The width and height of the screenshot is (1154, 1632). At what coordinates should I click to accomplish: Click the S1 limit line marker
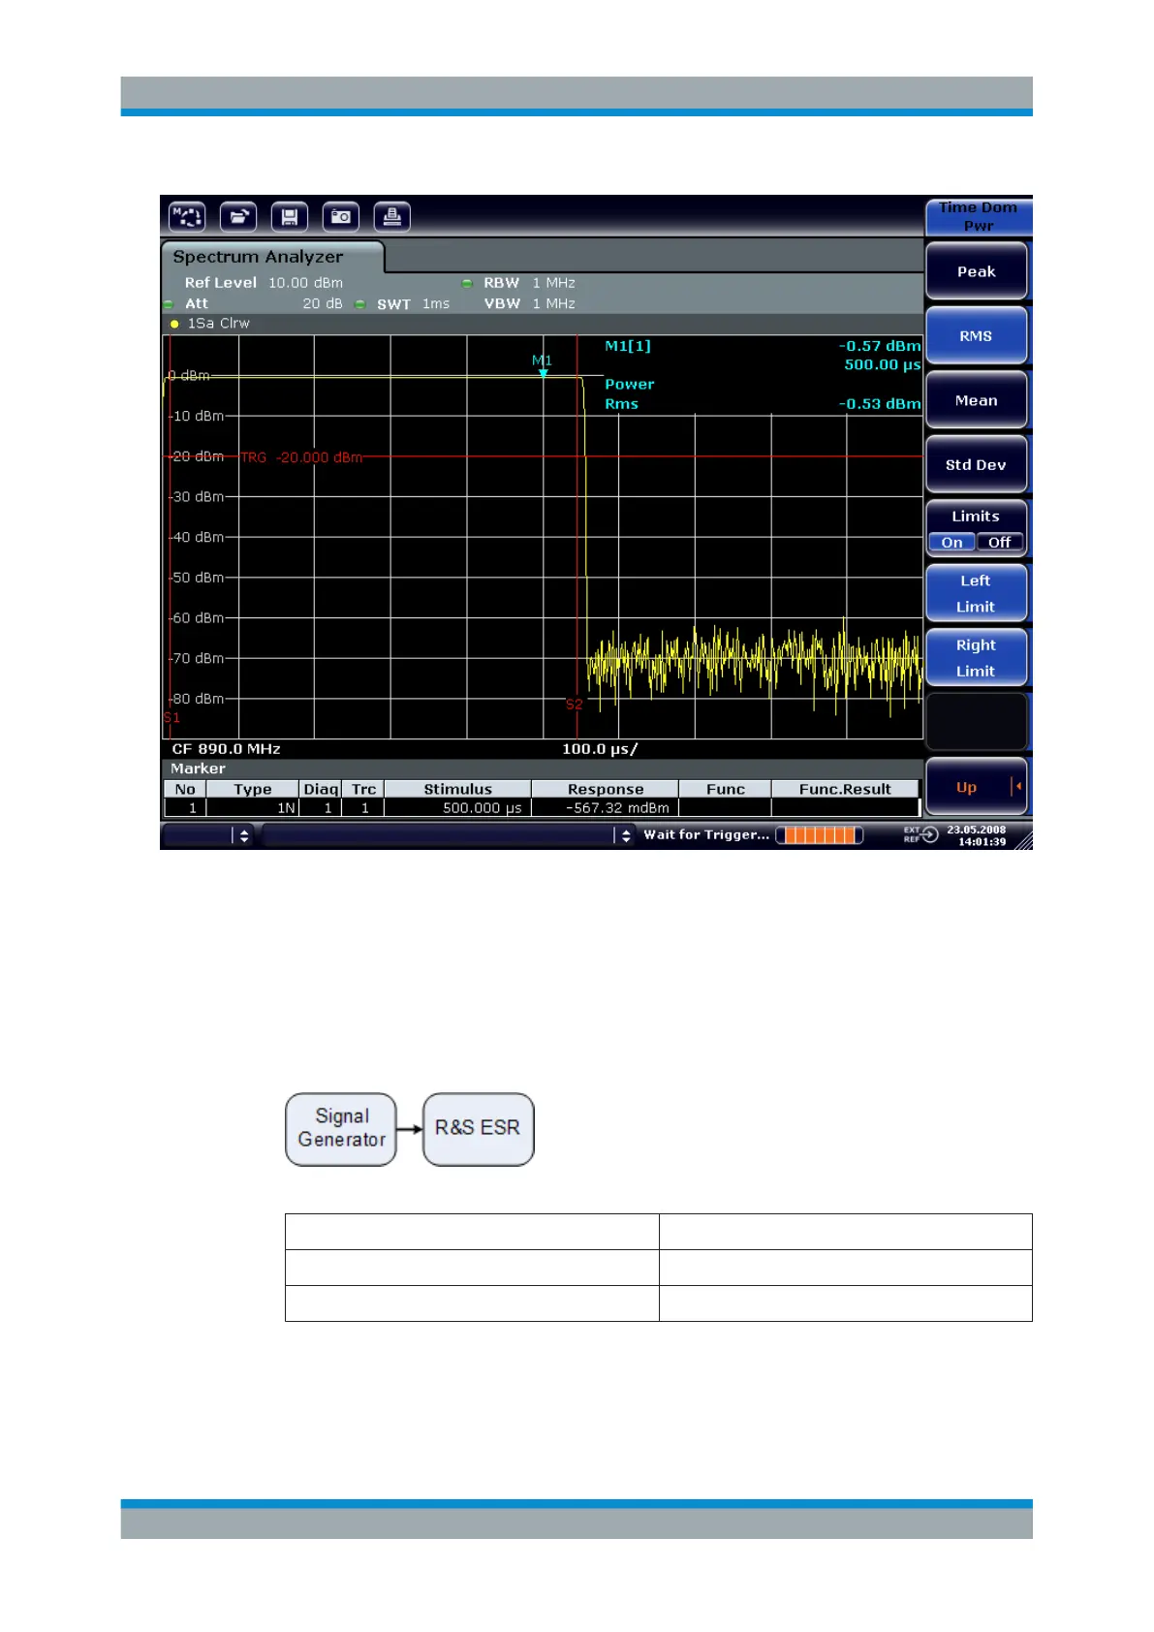coord(172,718)
